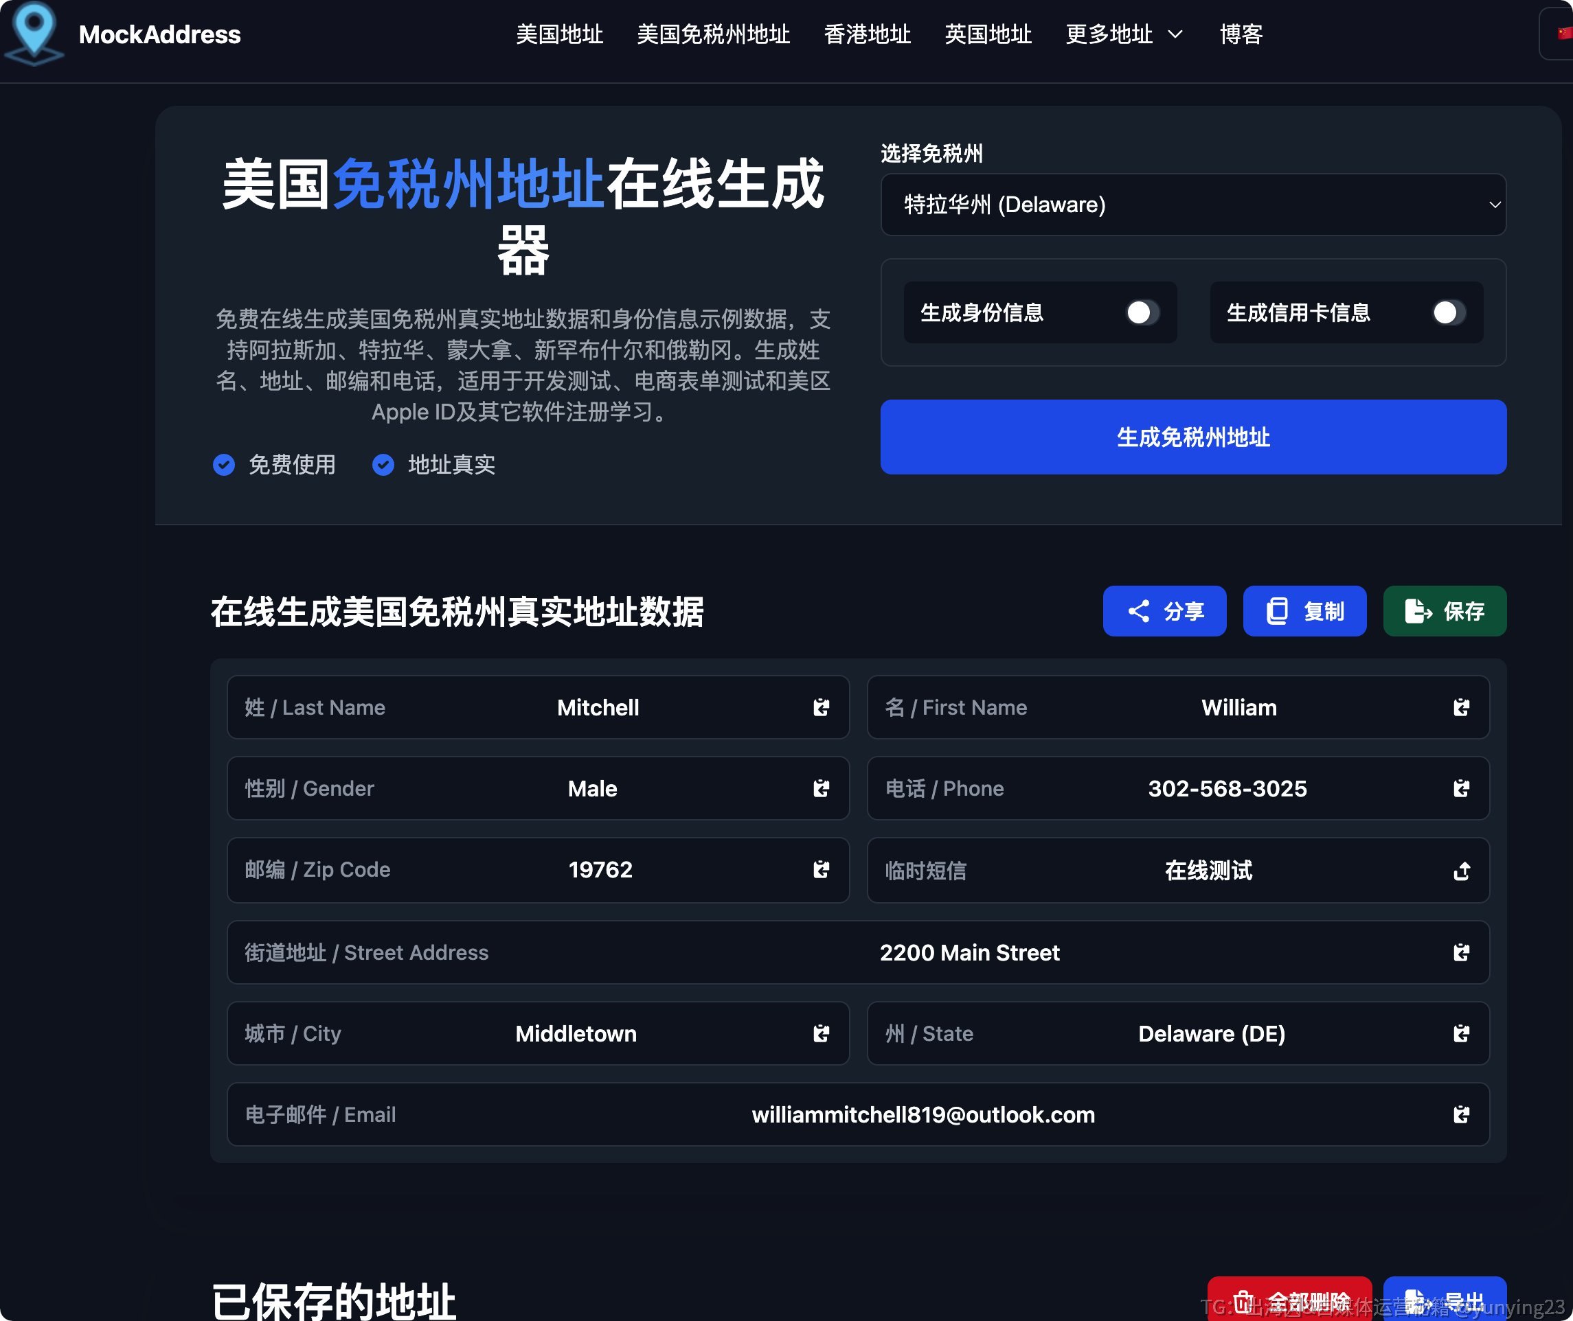Copy the phone number 302-568-3025
The width and height of the screenshot is (1573, 1321).
1462,789
